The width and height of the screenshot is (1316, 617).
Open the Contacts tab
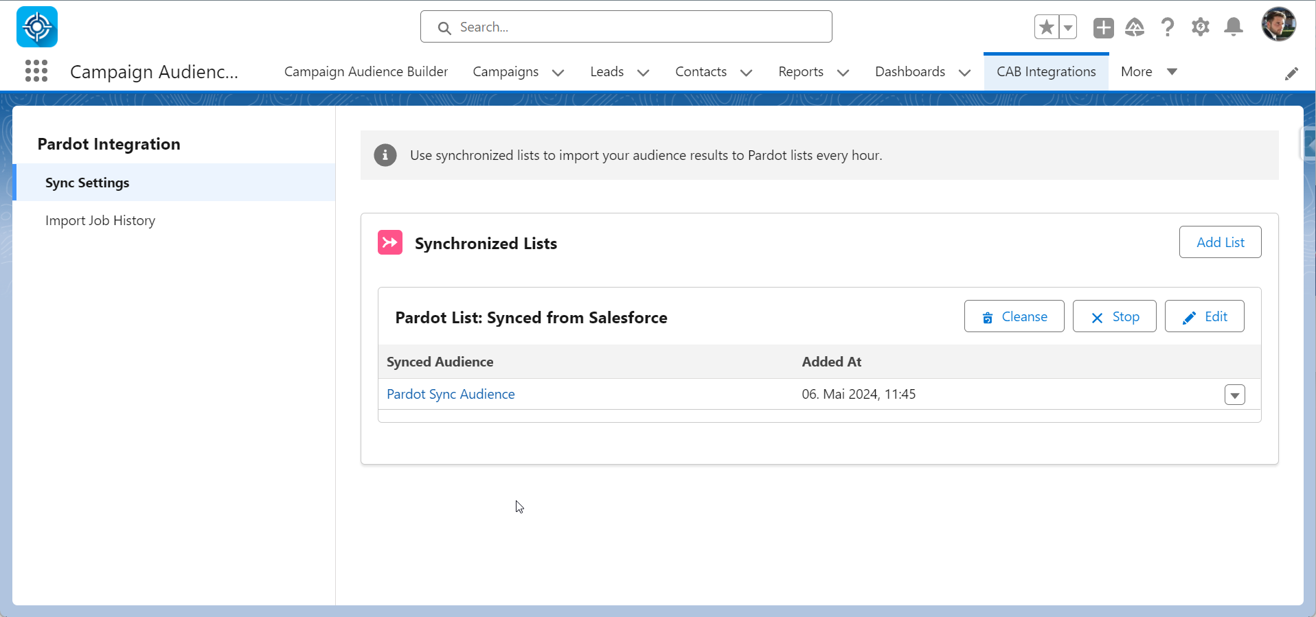coord(701,71)
